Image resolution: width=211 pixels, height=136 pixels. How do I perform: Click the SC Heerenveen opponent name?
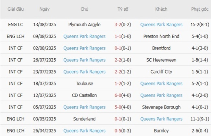tap(161, 60)
